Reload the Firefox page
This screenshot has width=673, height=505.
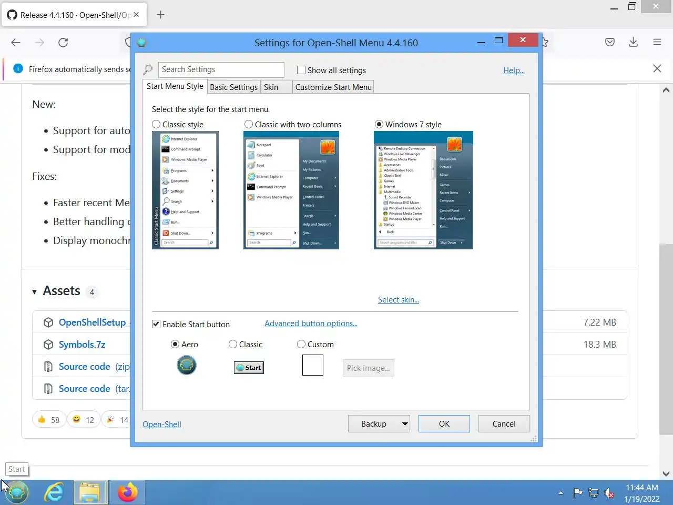pyautogui.click(x=63, y=43)
